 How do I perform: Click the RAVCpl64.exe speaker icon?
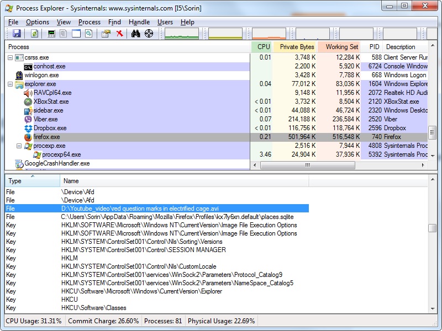pos(28,93)
